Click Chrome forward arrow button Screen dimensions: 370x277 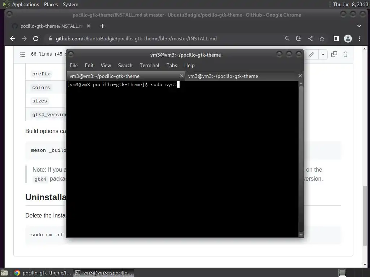(24, 39)
